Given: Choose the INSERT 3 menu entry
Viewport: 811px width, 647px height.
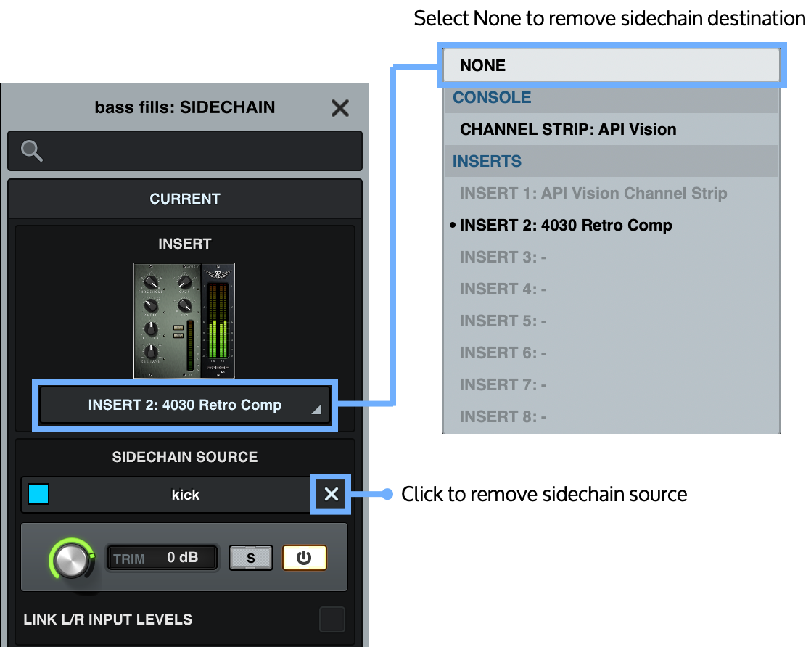Looking at the screenshot, I should 612,257.
